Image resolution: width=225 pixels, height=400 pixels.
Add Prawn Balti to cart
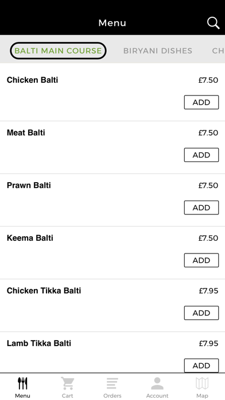coord(201,207)
